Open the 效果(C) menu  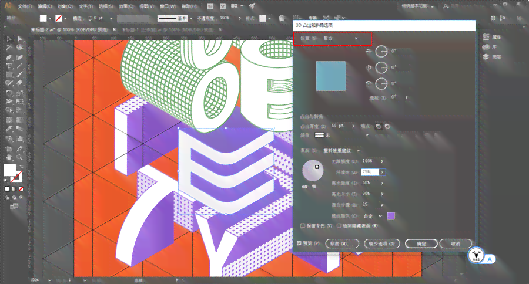pyautogui.click(x=126, y=6)
